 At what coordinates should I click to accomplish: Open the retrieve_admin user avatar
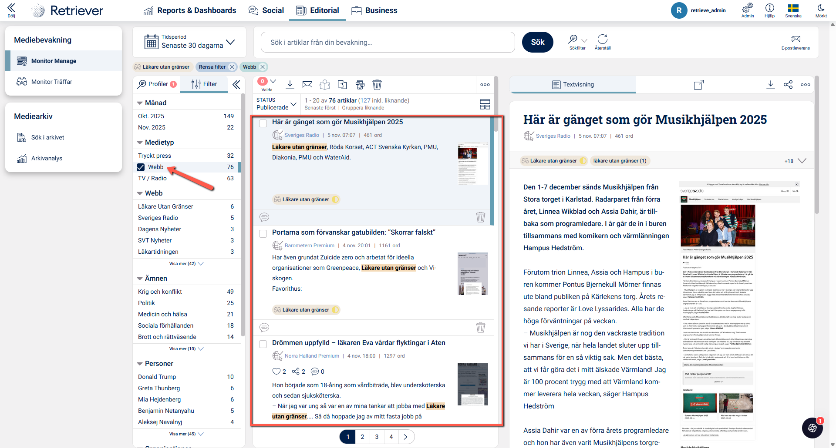pos(679,10)
